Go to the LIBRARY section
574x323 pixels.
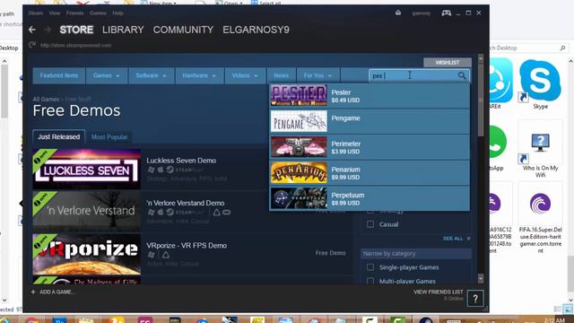coord(123,30)
